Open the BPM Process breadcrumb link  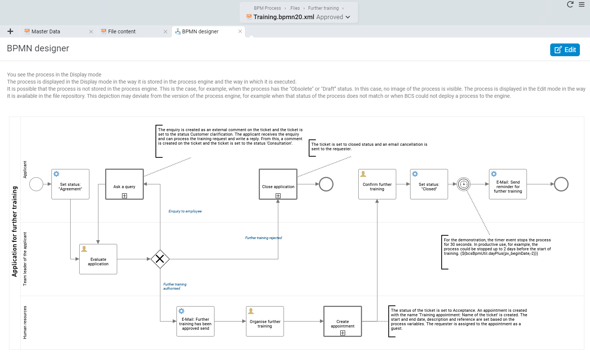(x=267, y=8)
